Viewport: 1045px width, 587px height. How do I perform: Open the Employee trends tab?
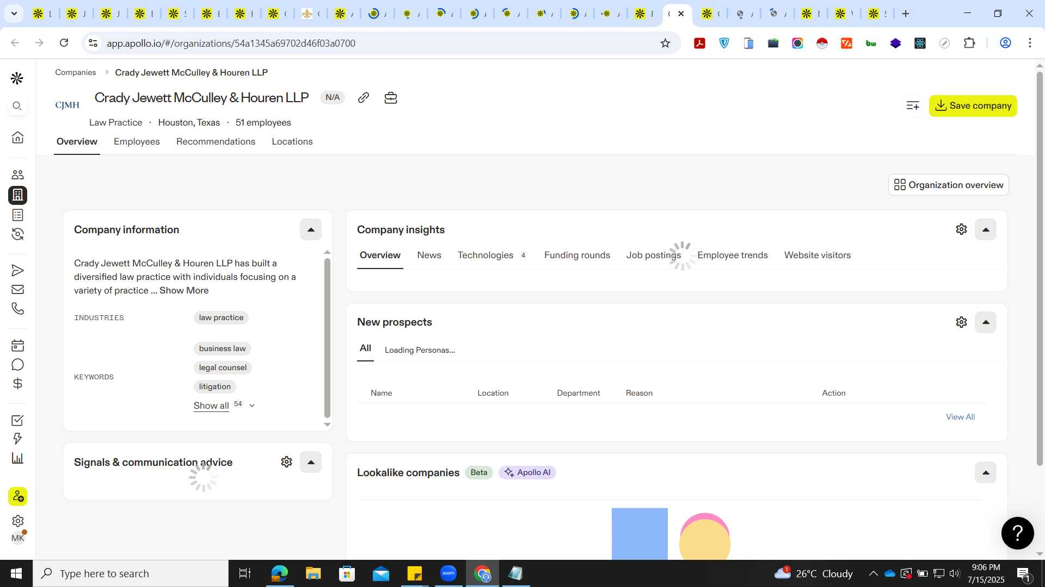[x=732, y=255]
